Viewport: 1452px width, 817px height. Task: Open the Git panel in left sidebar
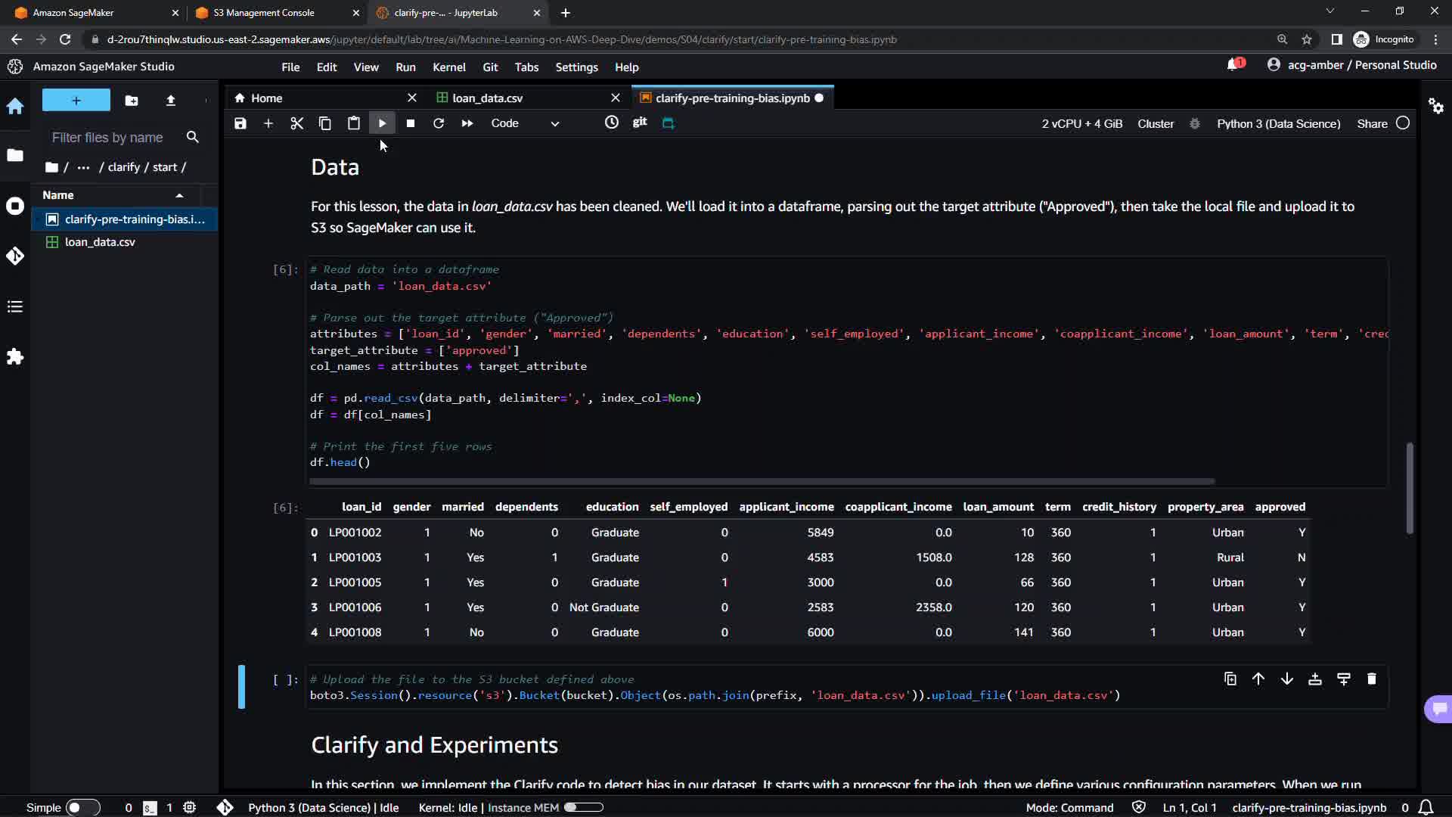[x=15, y=256]
